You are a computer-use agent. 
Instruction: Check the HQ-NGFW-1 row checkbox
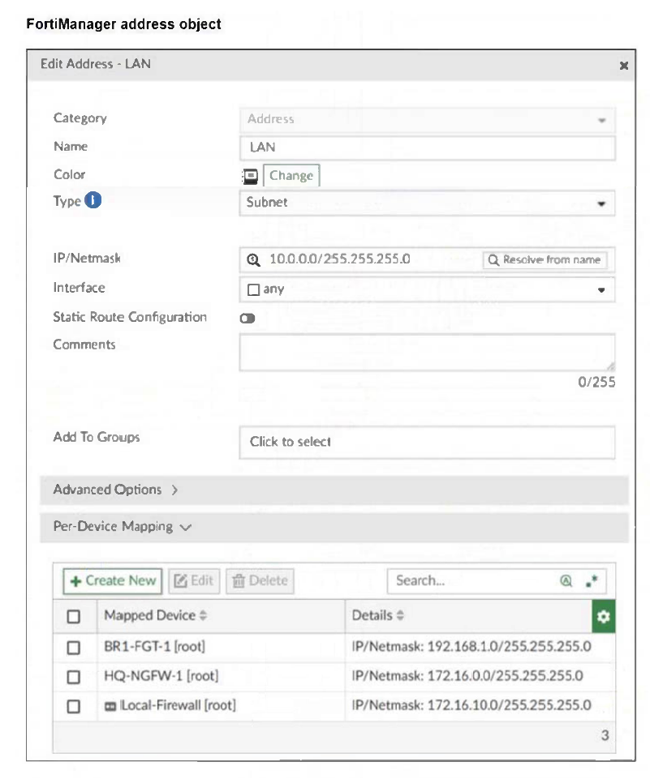[74, 676]
